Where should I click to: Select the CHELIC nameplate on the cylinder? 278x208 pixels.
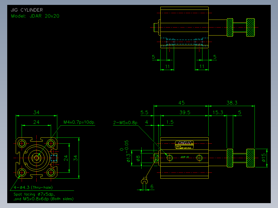pos(184,145)
